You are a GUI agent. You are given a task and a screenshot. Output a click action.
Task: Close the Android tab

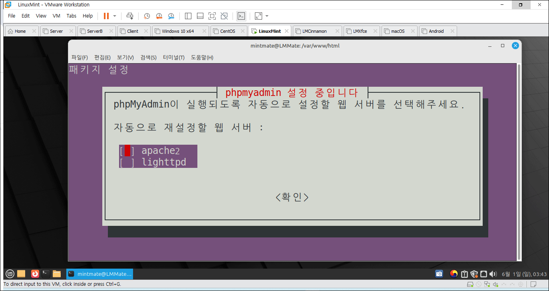452,31
